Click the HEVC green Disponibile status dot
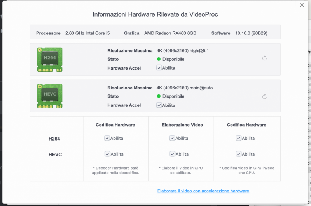This screenshot has height=206, width=311. (159, 96)
